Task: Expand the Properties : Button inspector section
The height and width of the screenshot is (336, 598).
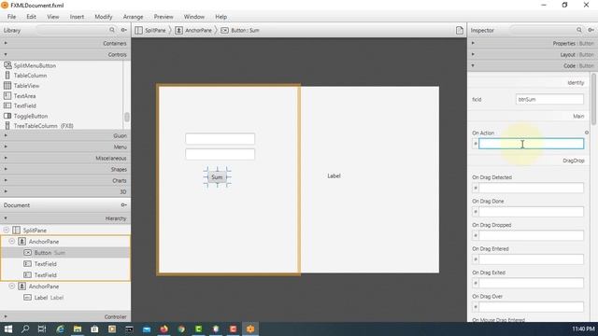Action: [x=533, y=44]
